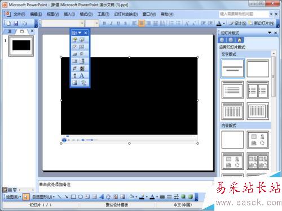Select the Spin Button control in Control Toolbox

click(82, 68)
